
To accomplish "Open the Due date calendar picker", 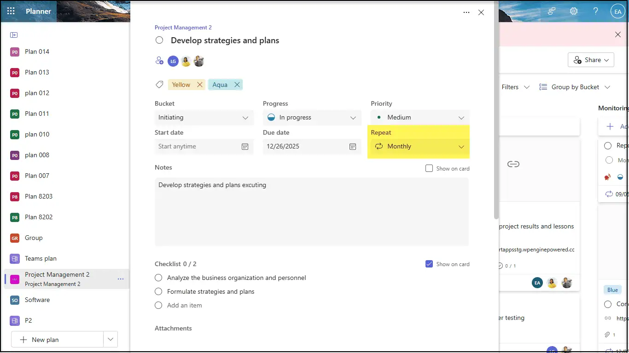I will (353, 147).
